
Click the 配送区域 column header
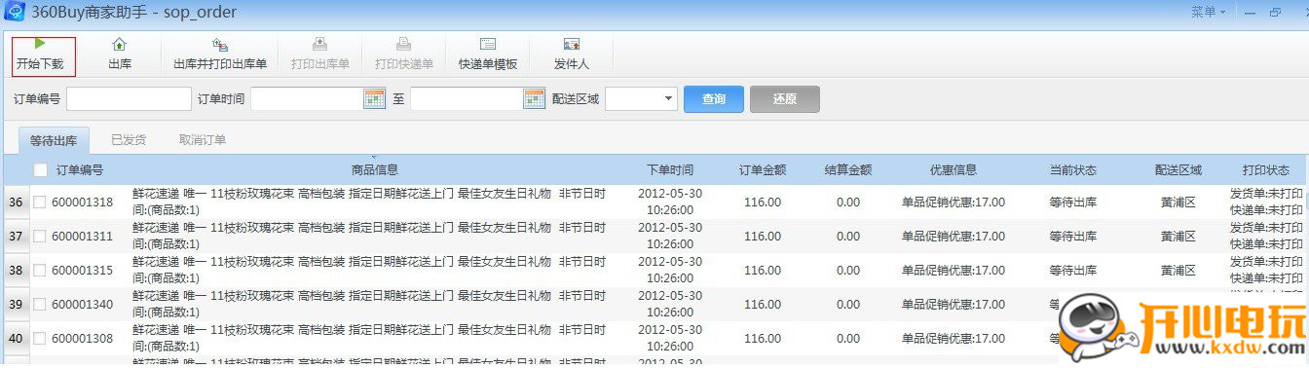coord(1178,169)
